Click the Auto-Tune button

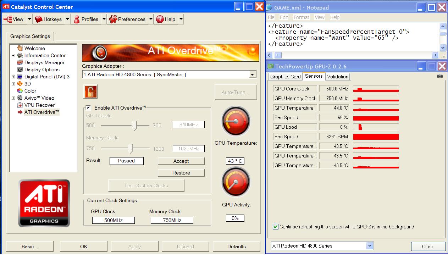click(236, 92)
